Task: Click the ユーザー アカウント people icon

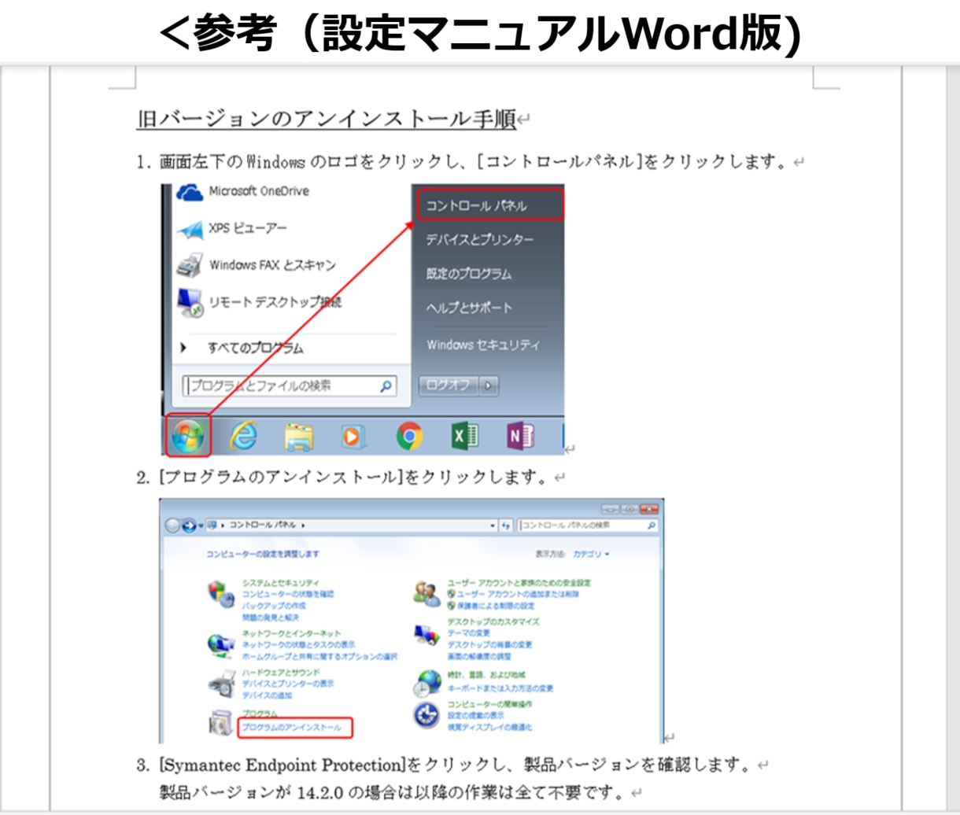Action: (x=426, y=594)
